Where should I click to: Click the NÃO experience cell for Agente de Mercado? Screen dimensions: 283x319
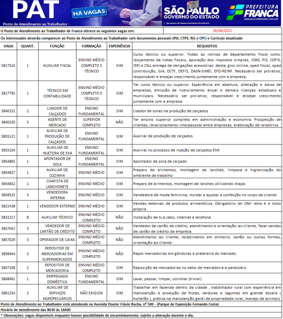pos(120,122)
